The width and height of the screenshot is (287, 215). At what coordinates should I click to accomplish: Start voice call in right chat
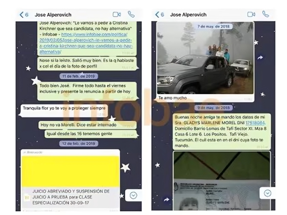click(265, 15)
